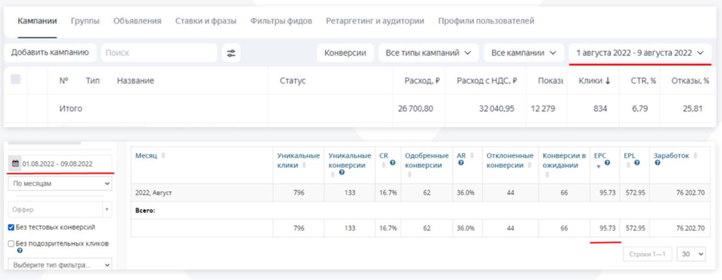Uncheck the Без тестовых конверсий checkbox

tap(11, 227)
